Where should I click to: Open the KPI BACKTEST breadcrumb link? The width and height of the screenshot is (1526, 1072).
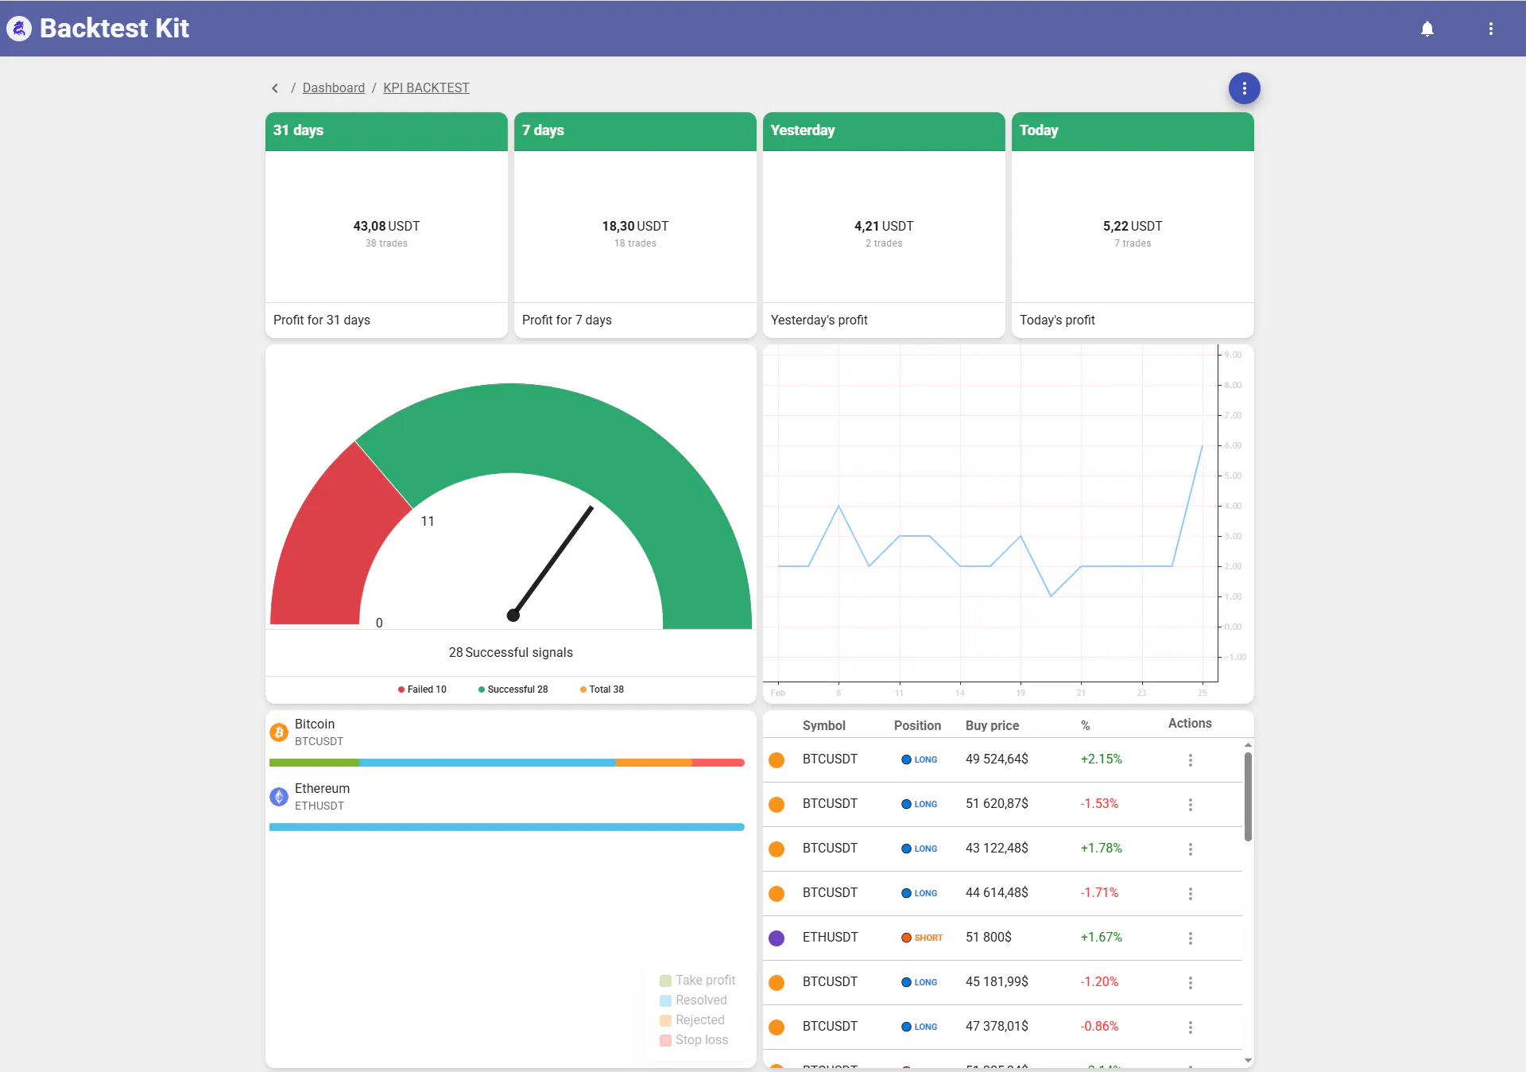point(426,88)
